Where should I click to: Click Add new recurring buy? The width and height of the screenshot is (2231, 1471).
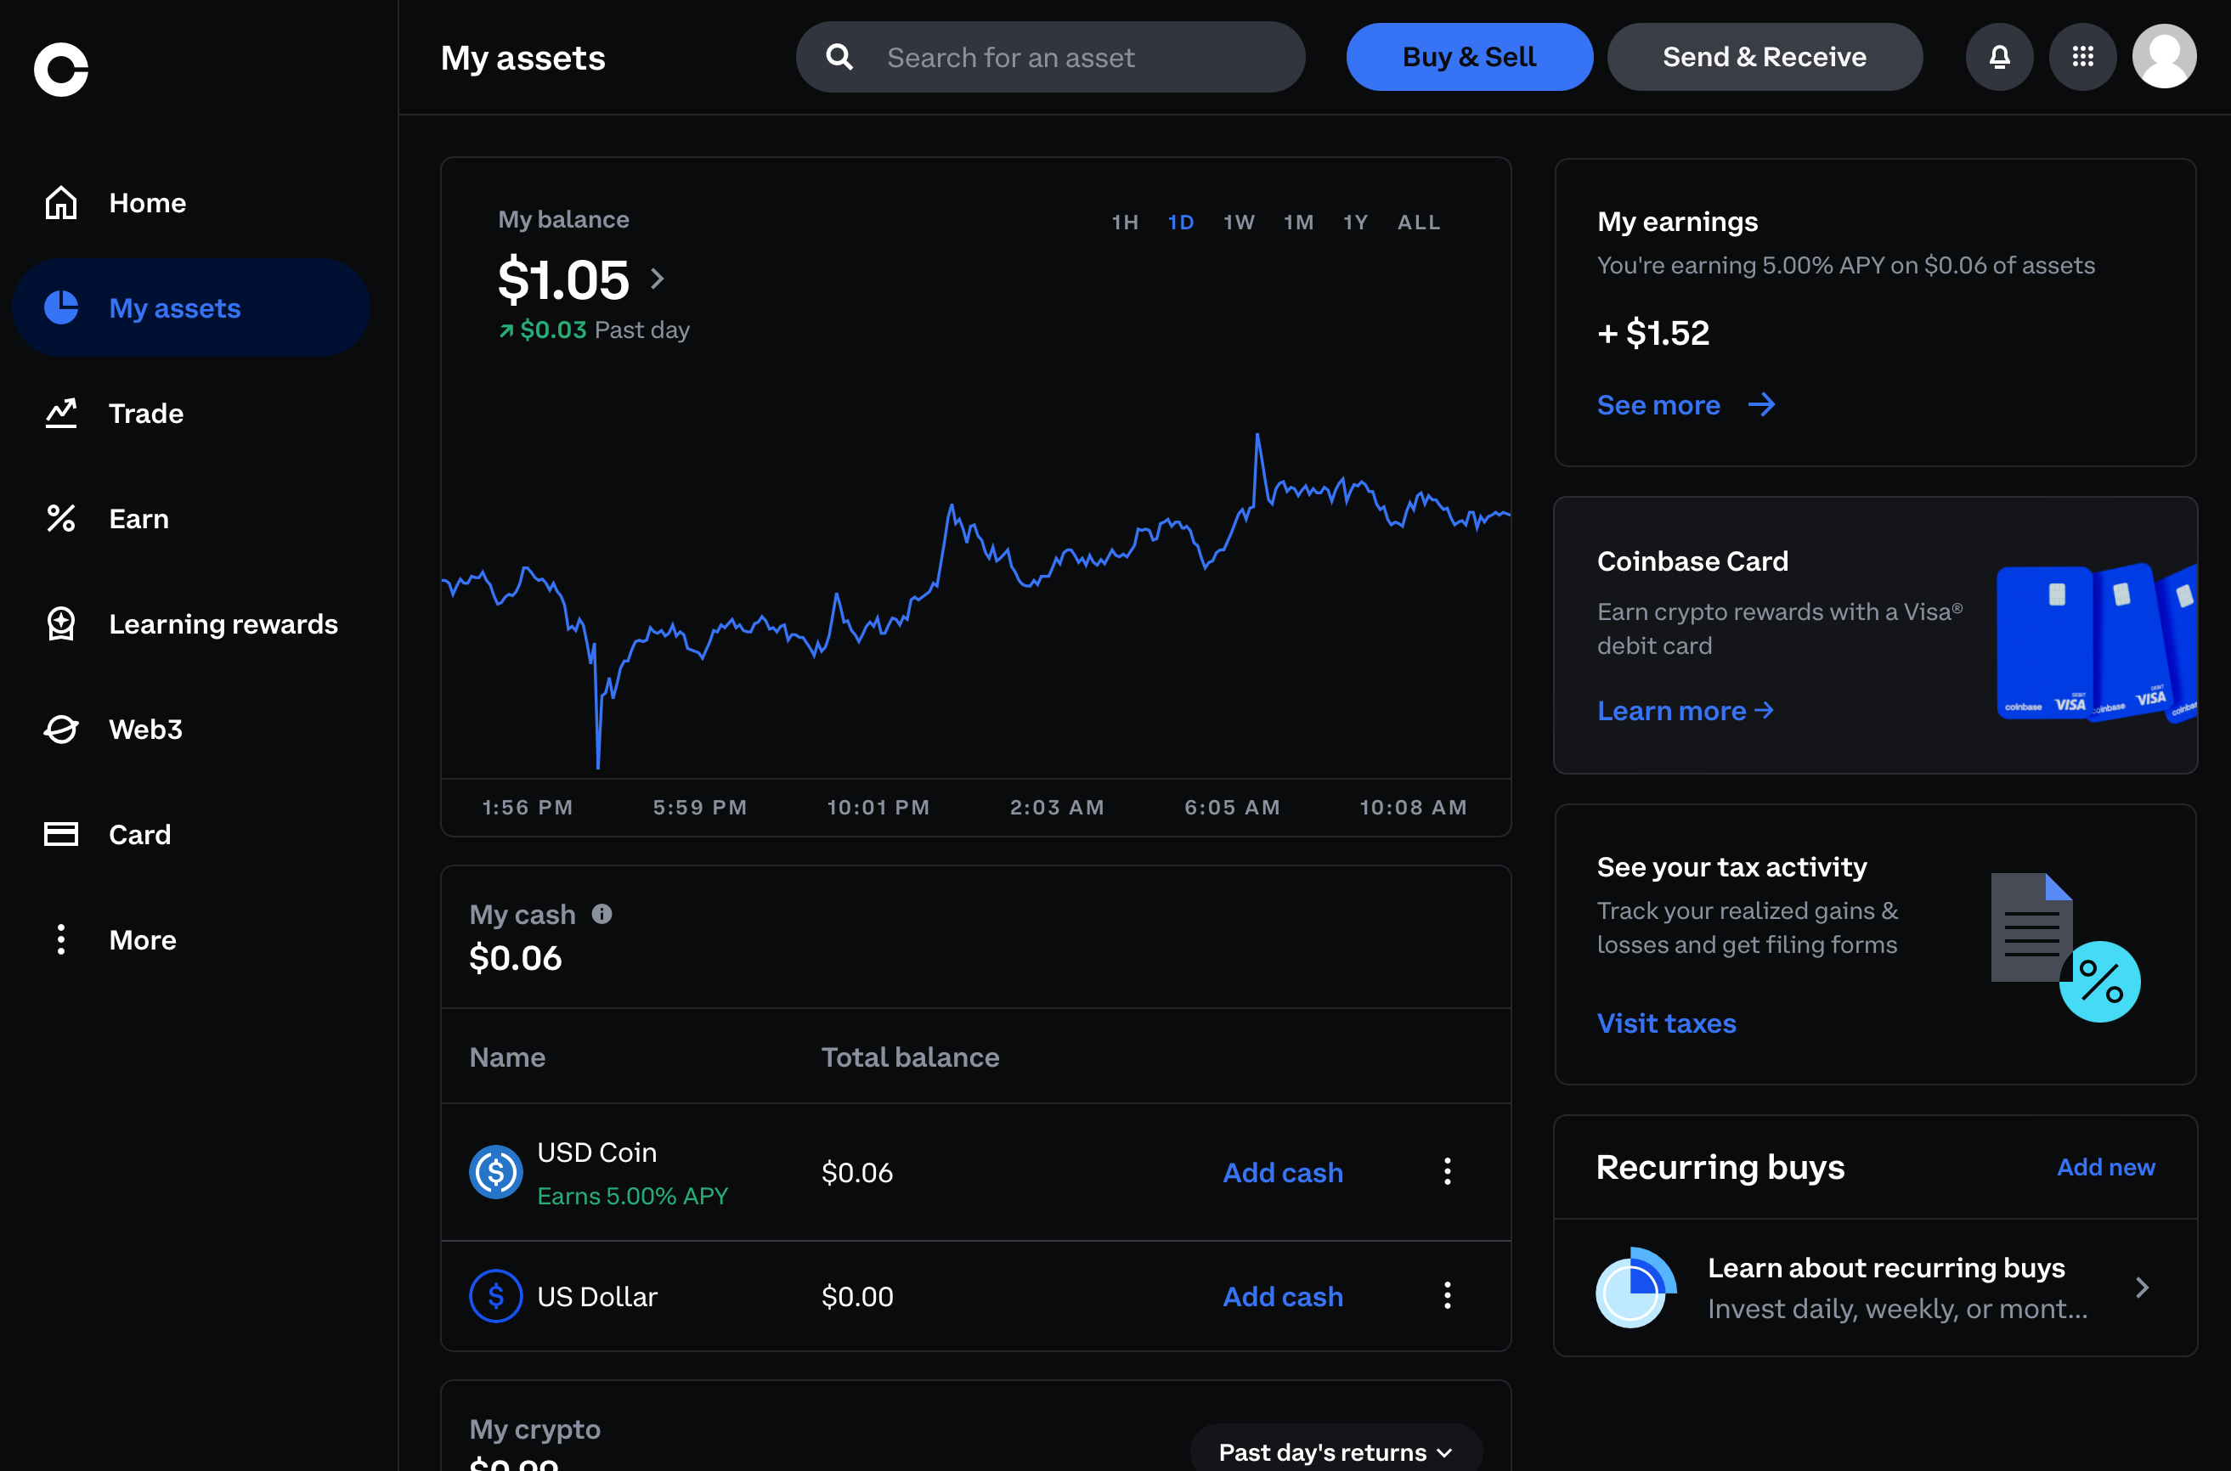[x=2105, y=1167]
